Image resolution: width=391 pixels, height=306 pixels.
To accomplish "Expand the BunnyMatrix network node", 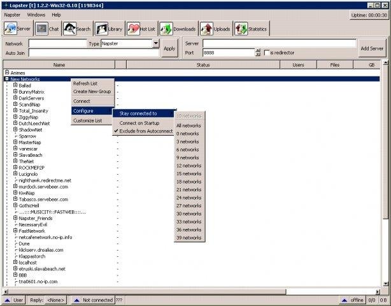I will point(15,92).
